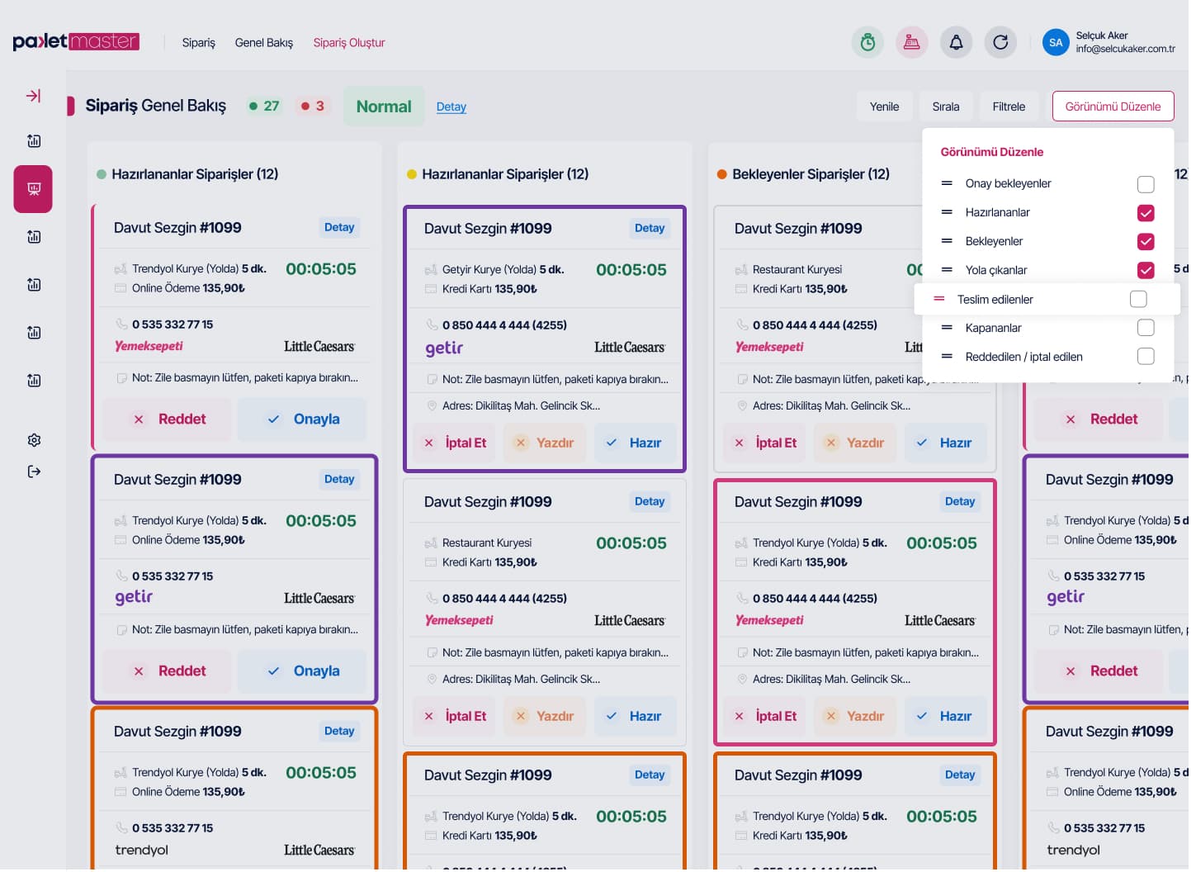Uncheck the Bekleyenler checkbox
Screen dimensions: 1196x872
click(1146, 241)
